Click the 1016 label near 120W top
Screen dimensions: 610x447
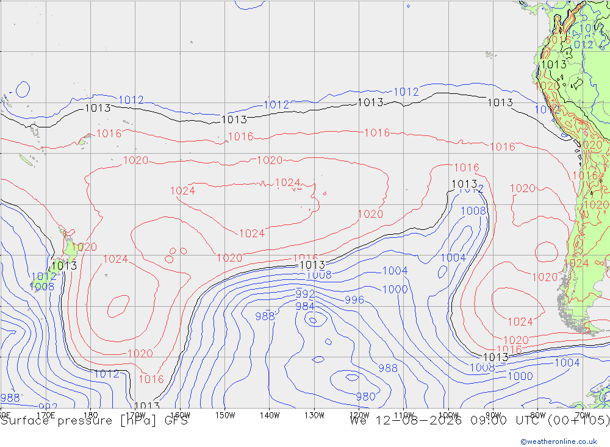[x=377, y=133]
